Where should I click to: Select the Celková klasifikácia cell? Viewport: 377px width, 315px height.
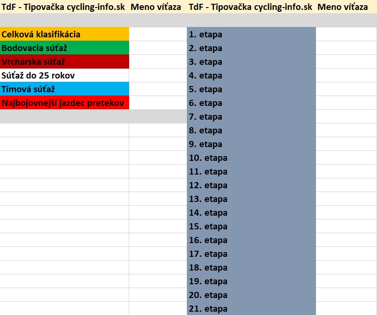pyautogui.click(x=64, y=35)
